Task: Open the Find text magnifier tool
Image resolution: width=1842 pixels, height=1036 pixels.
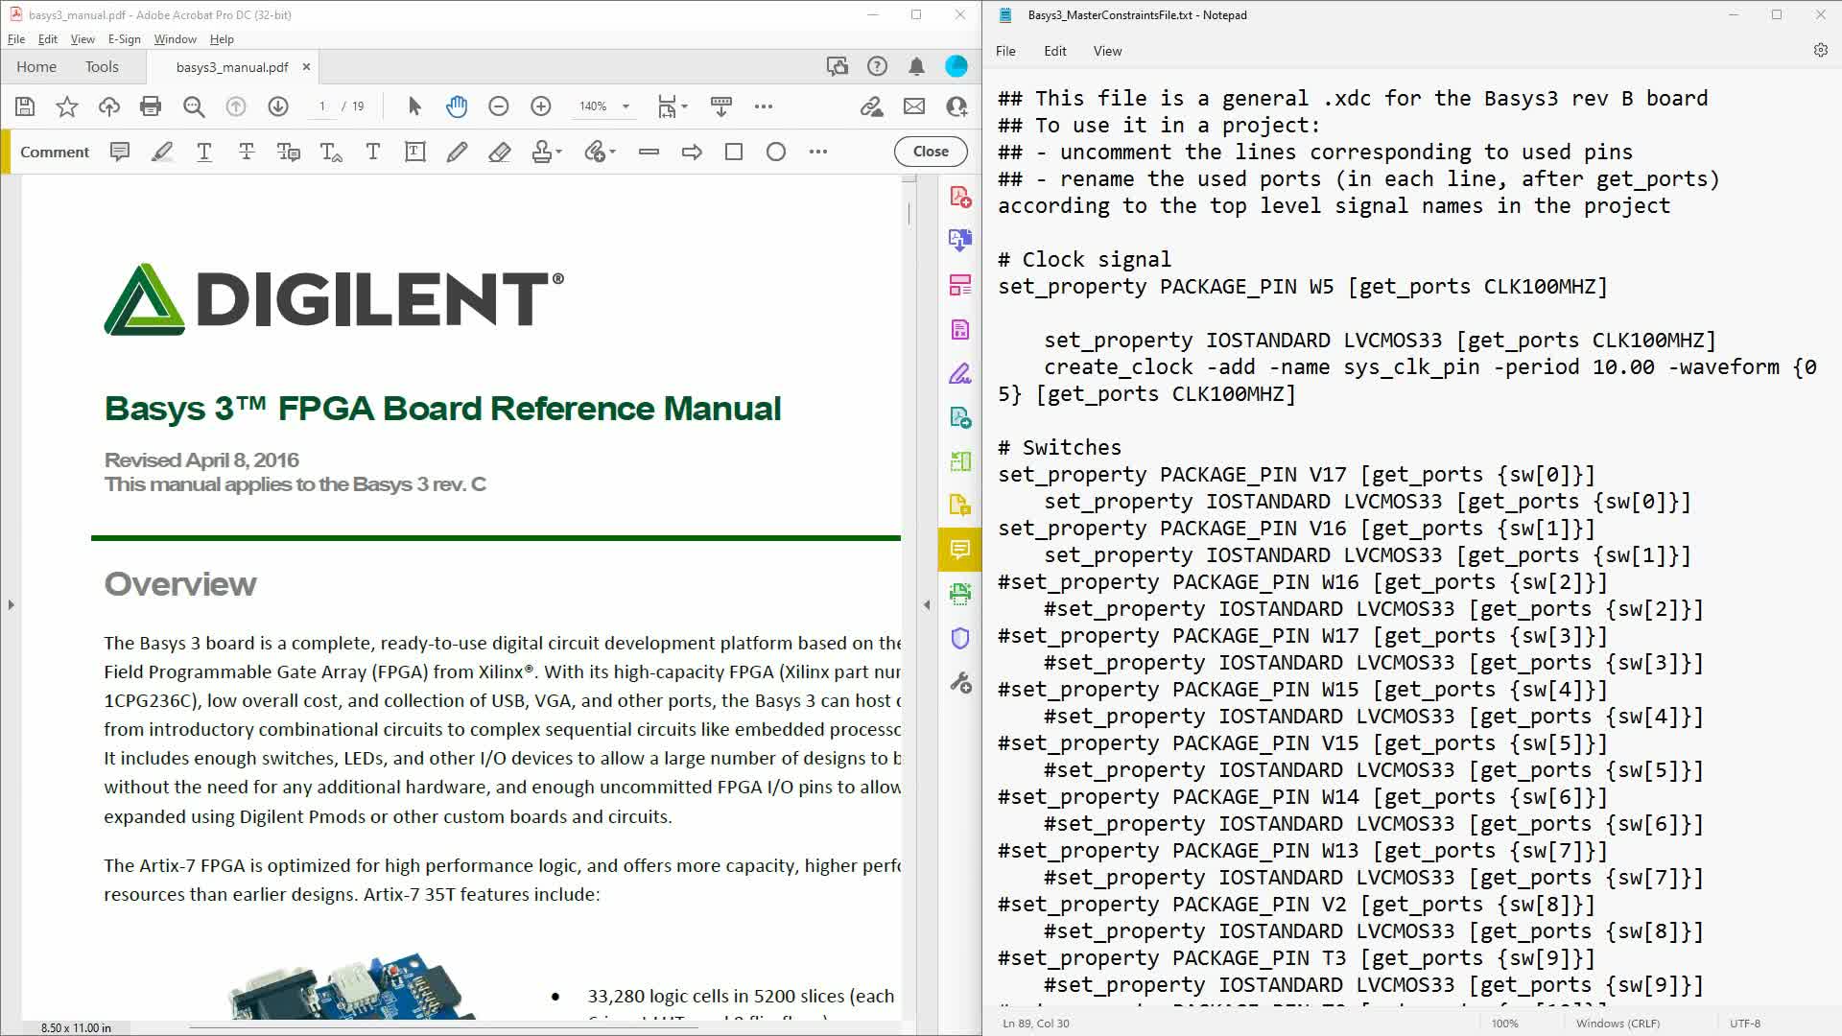Action: tap(194, 106)
